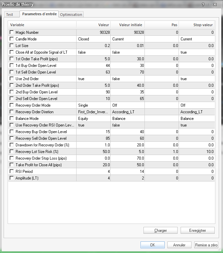Select Recovery Lot Size Risk stop value 10.0
The image size is (223, 253).
click(197, 152)
